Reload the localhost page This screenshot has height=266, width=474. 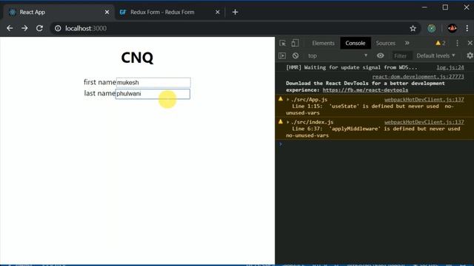pos(39,28)
